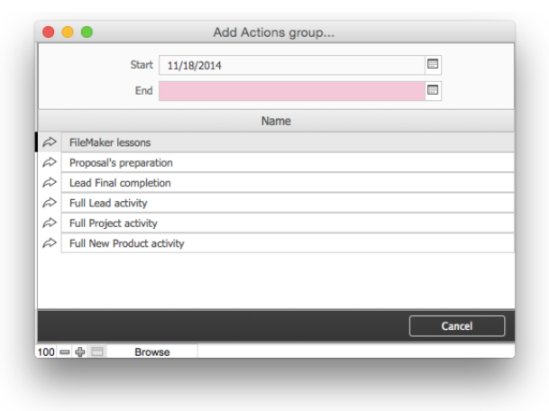The height and width of the screenshot is (411, 549).
Task: Select the FileMaker lessons row
Action: coord(287,142)
